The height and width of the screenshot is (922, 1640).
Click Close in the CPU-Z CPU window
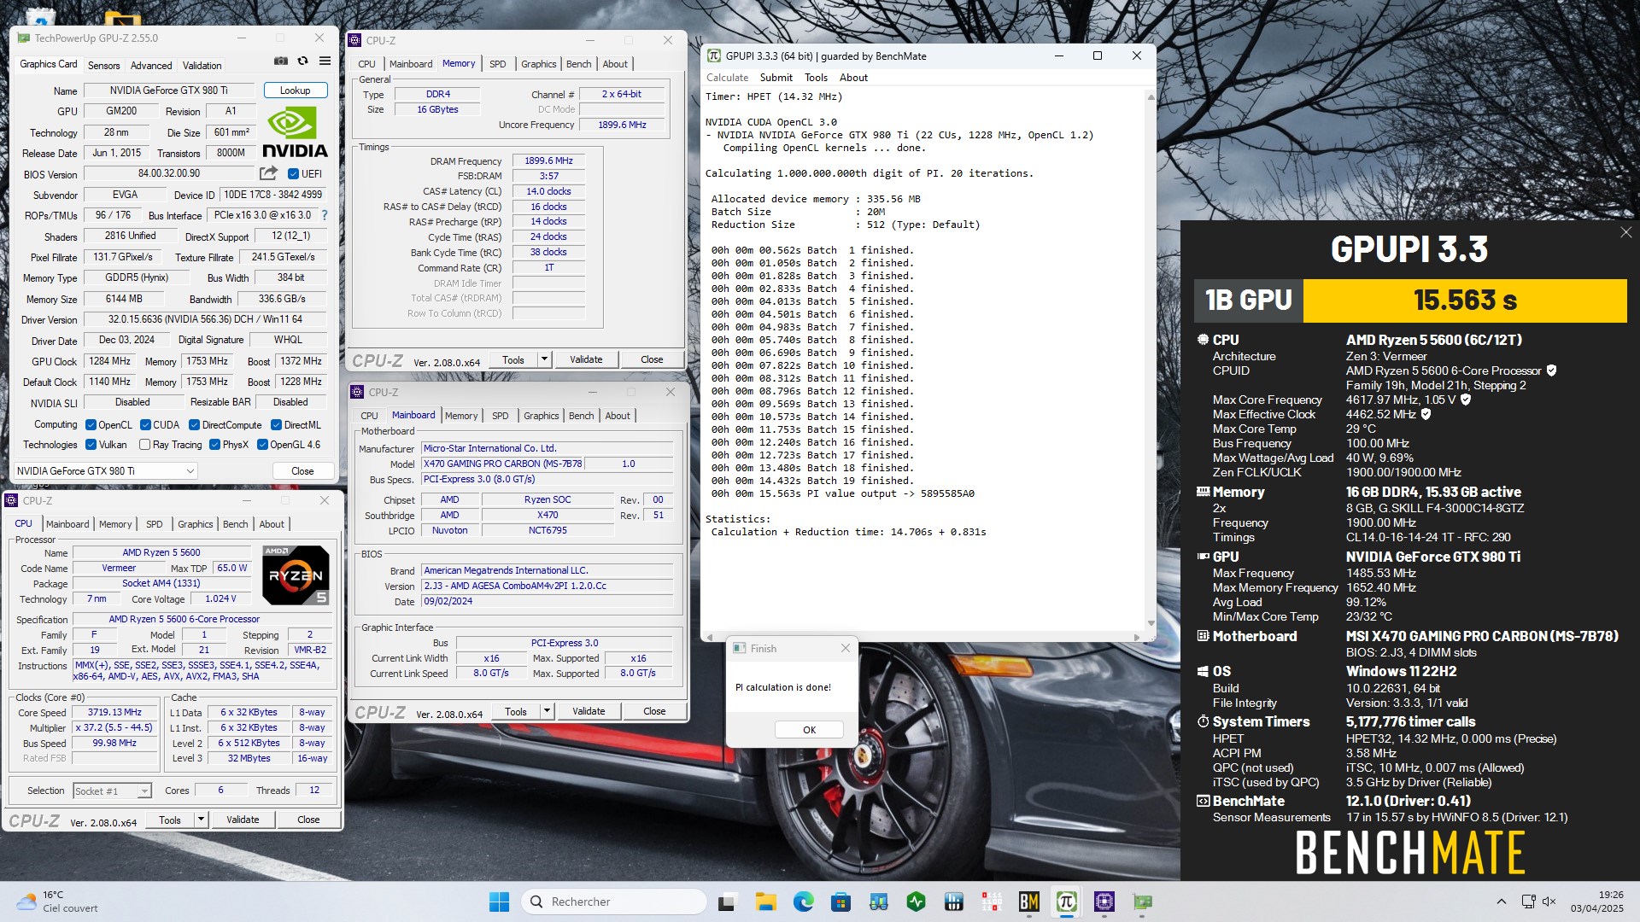pos(308,820)
